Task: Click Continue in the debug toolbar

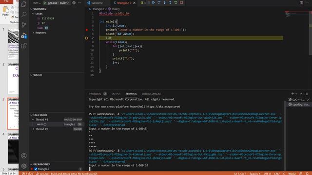Action: pyautogui.click(x=154, y=2)
